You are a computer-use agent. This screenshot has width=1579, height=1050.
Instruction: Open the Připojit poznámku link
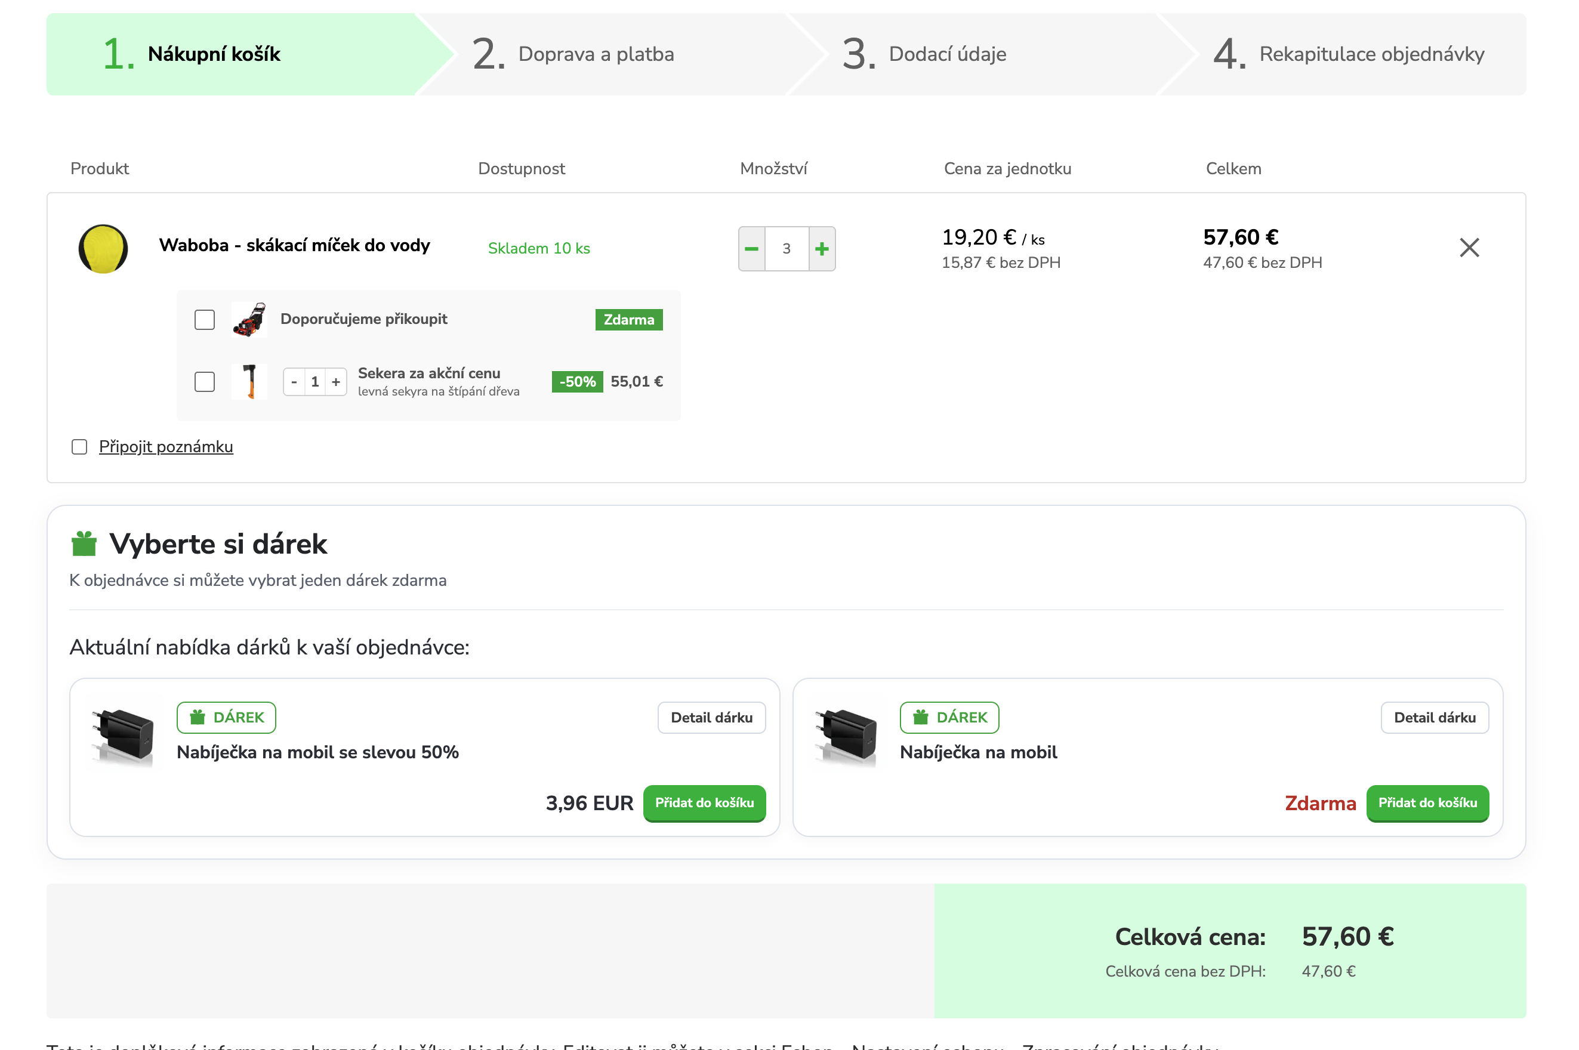166,447
